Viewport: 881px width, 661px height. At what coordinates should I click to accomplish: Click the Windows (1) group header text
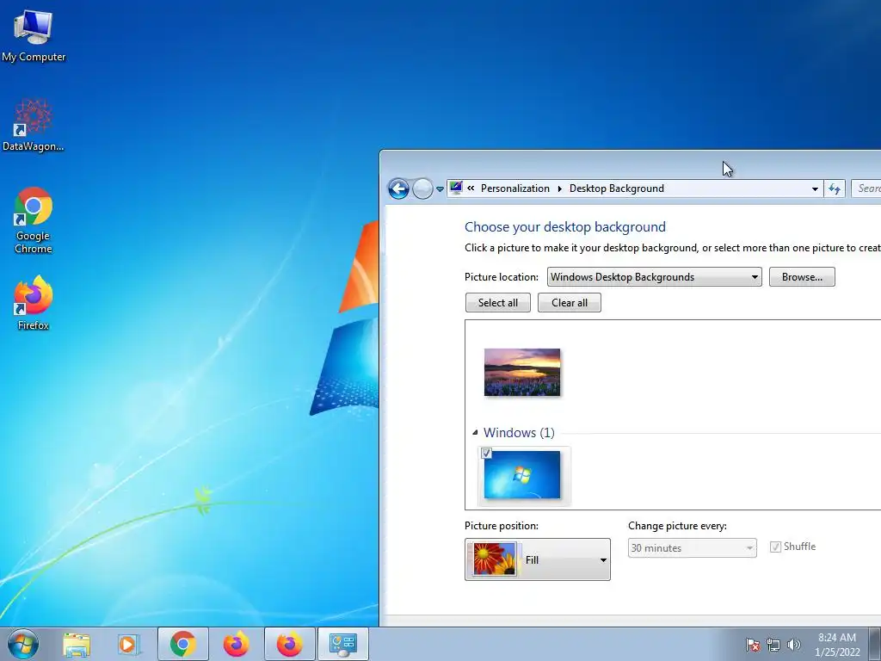coord(519,432)
